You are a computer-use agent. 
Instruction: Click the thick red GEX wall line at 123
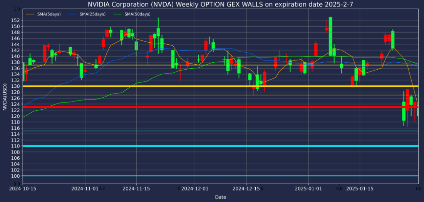pos(220,107)
